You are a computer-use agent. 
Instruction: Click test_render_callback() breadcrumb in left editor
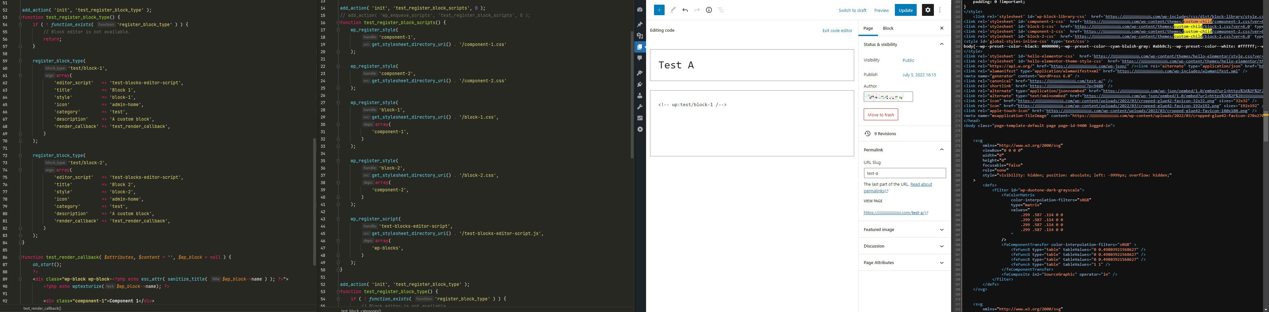(x=42, y=309)
